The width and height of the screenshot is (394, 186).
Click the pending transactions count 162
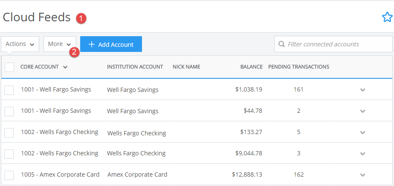tap(298, 175)
